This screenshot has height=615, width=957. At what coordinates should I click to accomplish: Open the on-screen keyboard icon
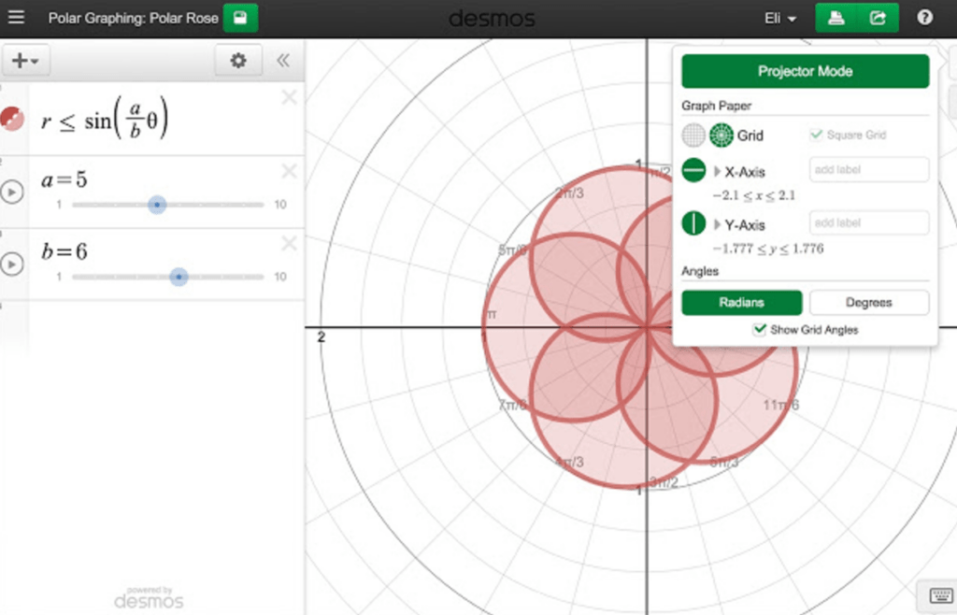(940, 595)
